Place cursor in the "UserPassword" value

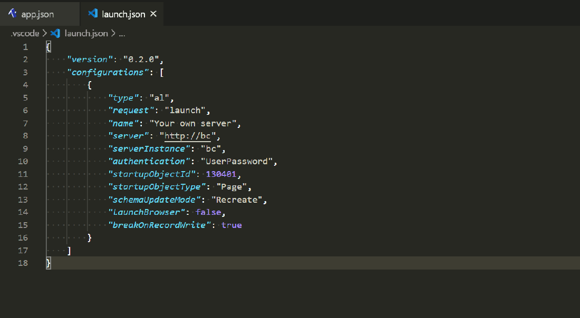(x=239, y=161)
